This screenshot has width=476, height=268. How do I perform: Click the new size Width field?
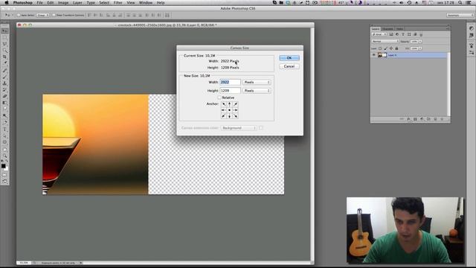point(230,82)
